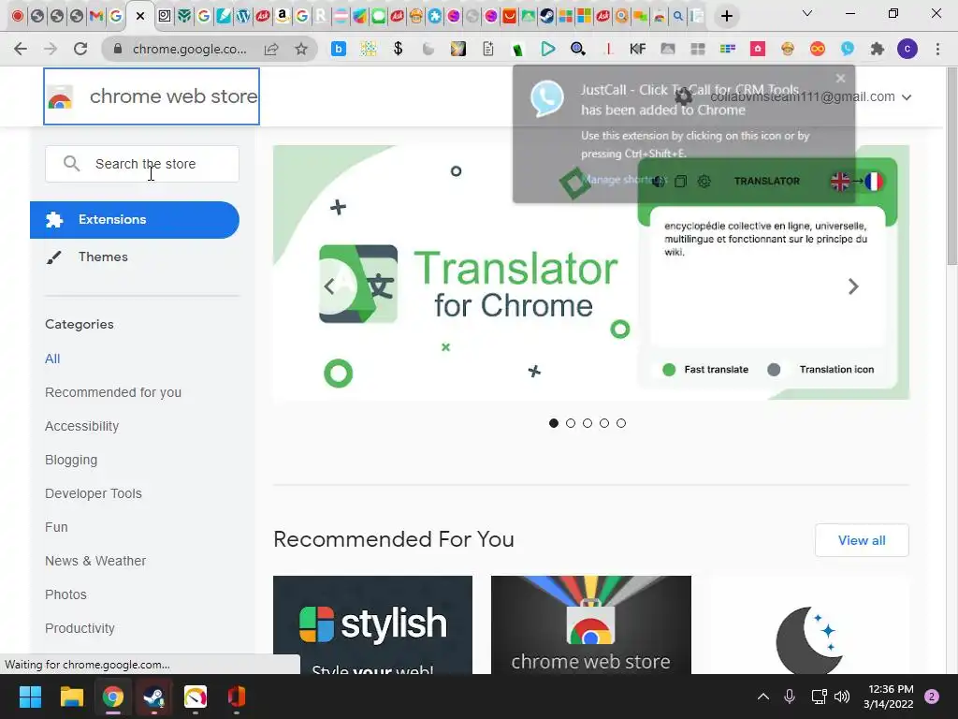
Task: Open the Developer Tools category
Action: 94,493
